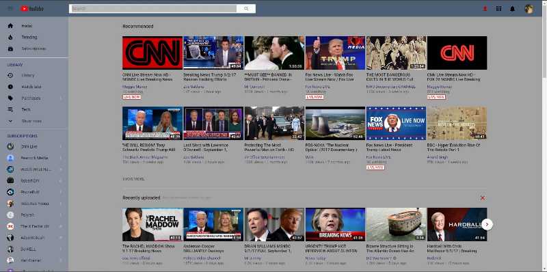547x272 pixels.
Task: Open the hamburger guide menu
Action: click(x=10, y=9)
